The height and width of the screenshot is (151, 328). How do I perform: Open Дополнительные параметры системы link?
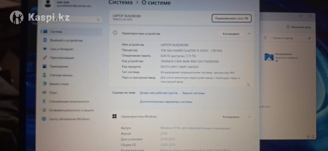pos(166,102)
